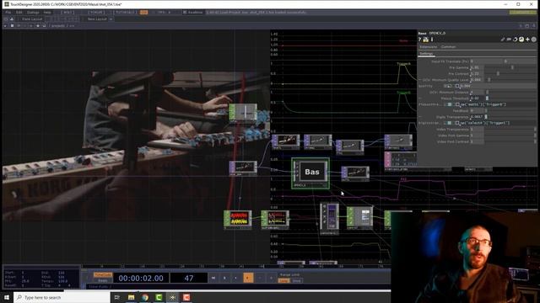Click the operator comment icon in parameter panel

(509, 40)
